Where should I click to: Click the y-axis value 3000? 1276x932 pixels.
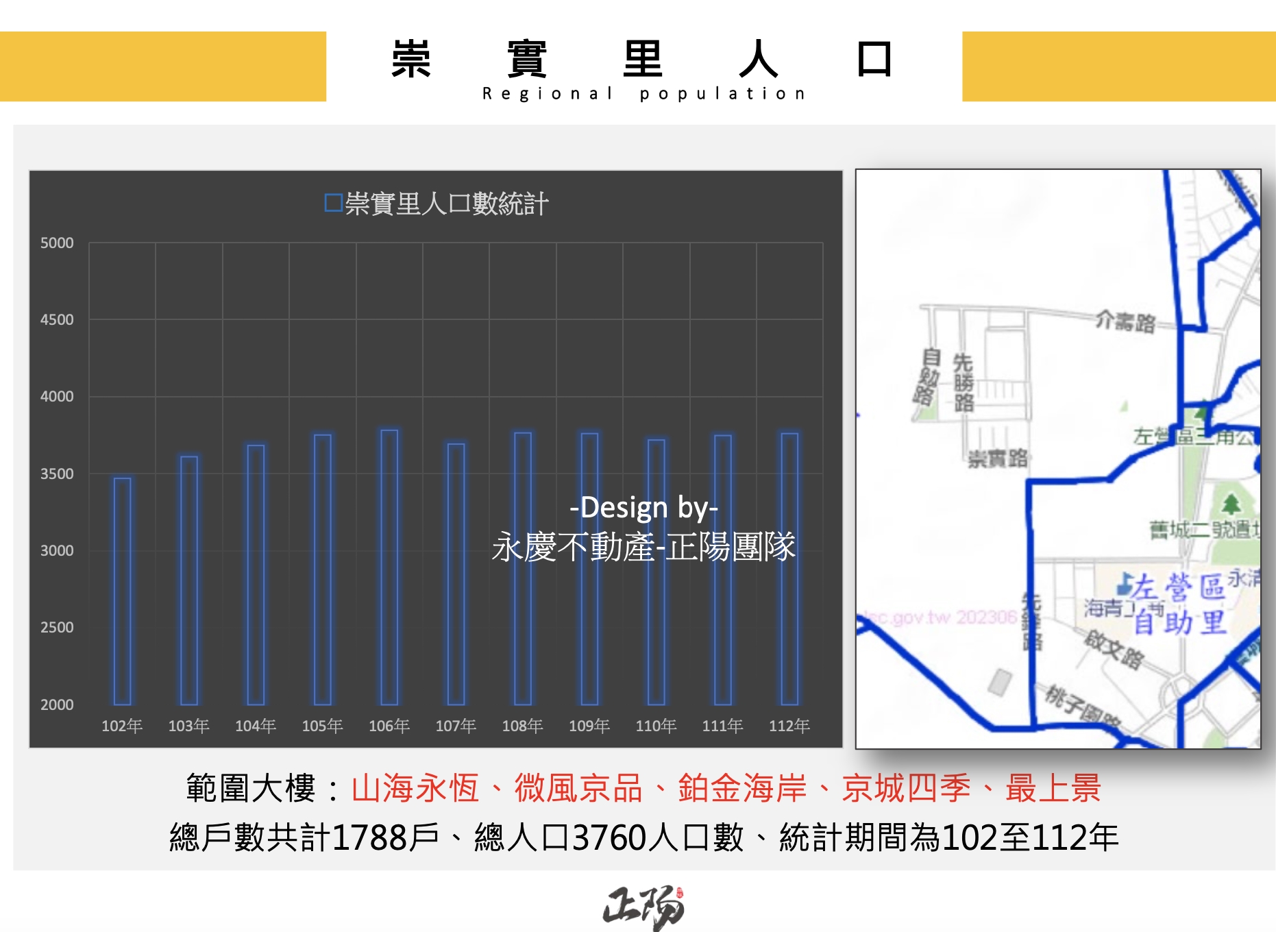[x=57, y=550]
